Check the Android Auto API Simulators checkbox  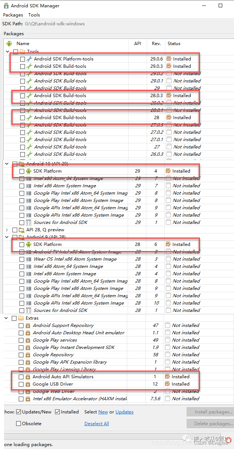(21, 377)
